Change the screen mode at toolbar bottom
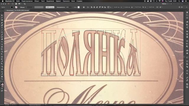Viewport: 189px width, 106px height. click(x=2, y=91)
